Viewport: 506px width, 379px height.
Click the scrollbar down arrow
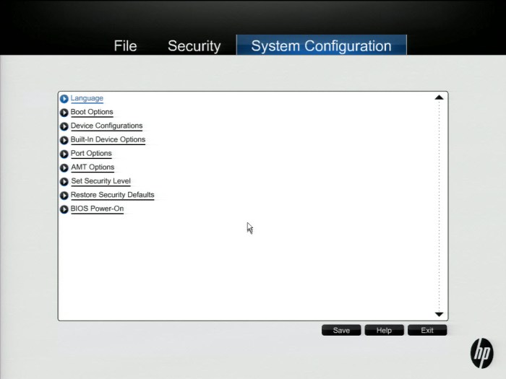tap(439, 314)
